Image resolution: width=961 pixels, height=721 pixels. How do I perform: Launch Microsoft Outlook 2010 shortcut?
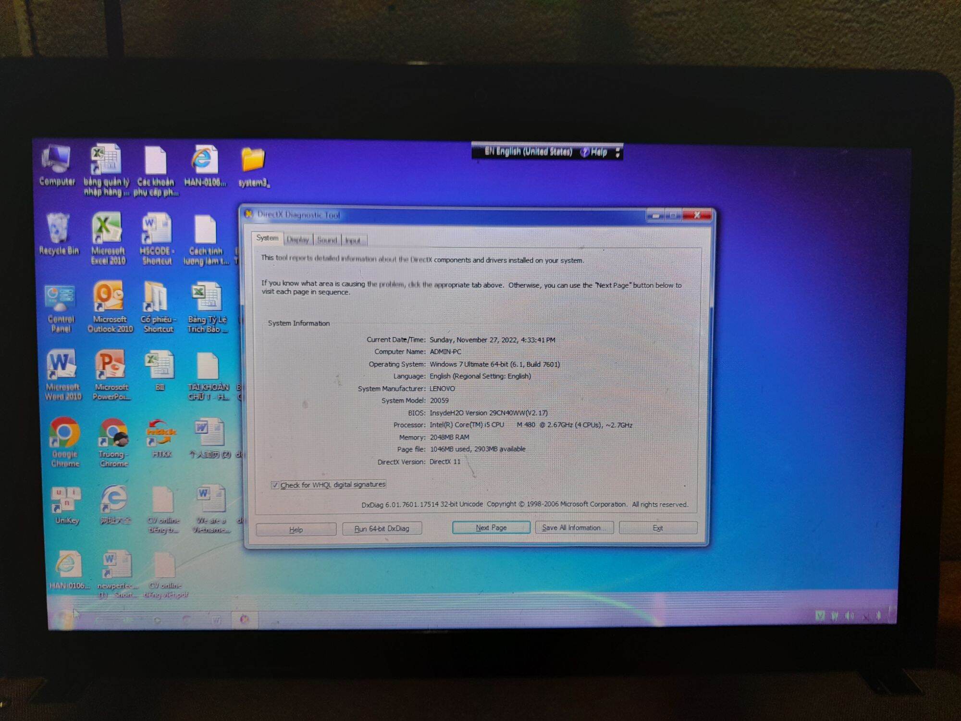click(110, 307)
